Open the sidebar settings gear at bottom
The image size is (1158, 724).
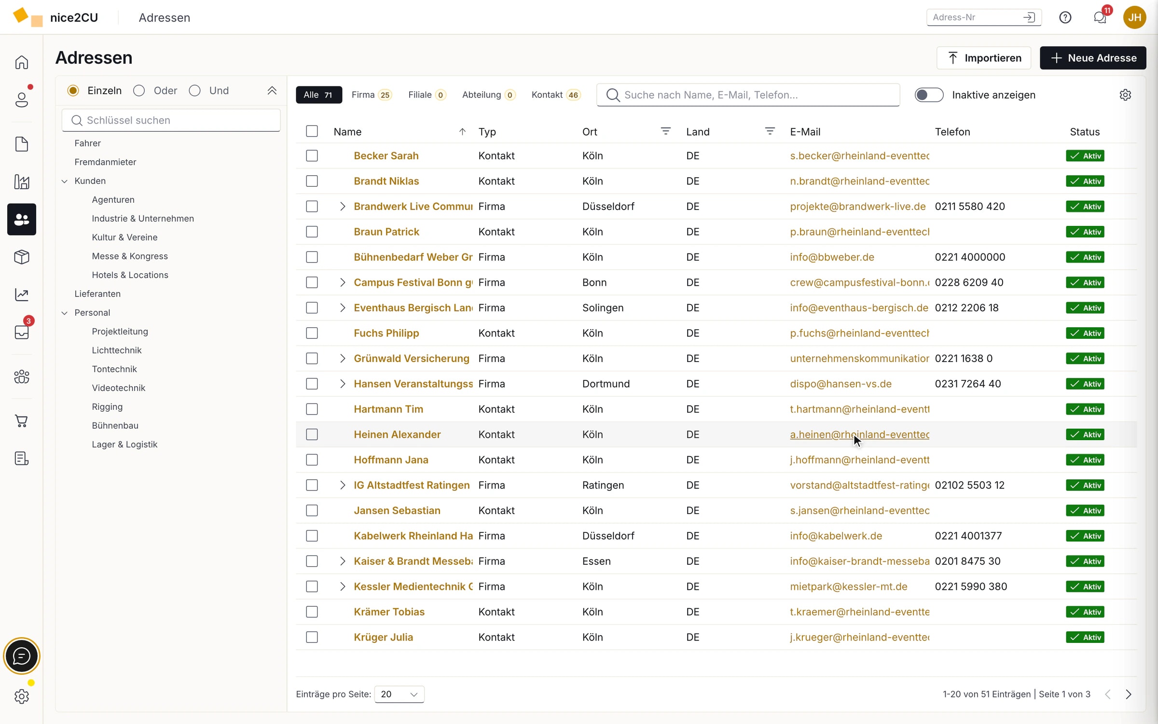coord(22,696)
